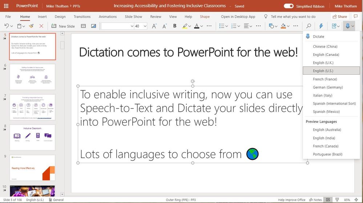
Task: Open the font color dropdown arrow
Action: coord(201,26)
